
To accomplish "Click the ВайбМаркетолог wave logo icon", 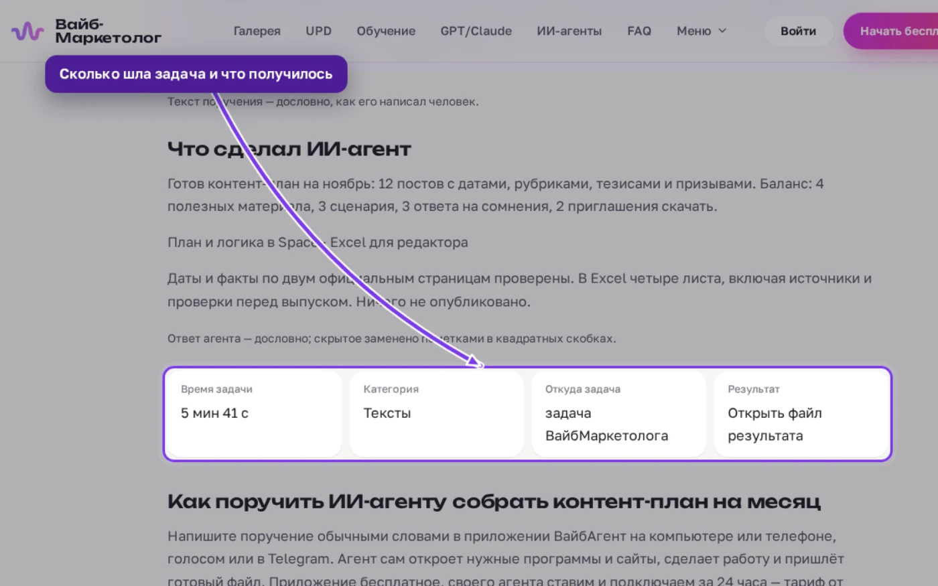I will (x=27, y=31).
